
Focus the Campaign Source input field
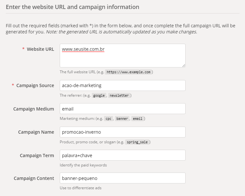tap(122, 85)
